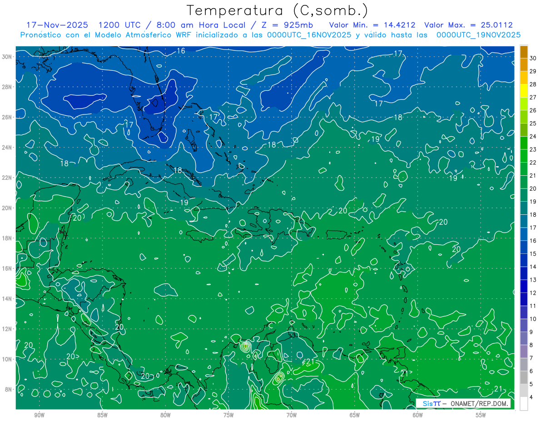
Task: Click the "22N" latitude label
Action: point(7,178)
